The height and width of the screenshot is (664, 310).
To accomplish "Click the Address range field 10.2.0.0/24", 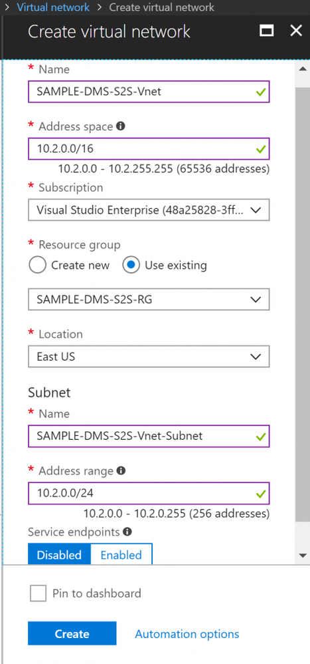I will point(149,493).
